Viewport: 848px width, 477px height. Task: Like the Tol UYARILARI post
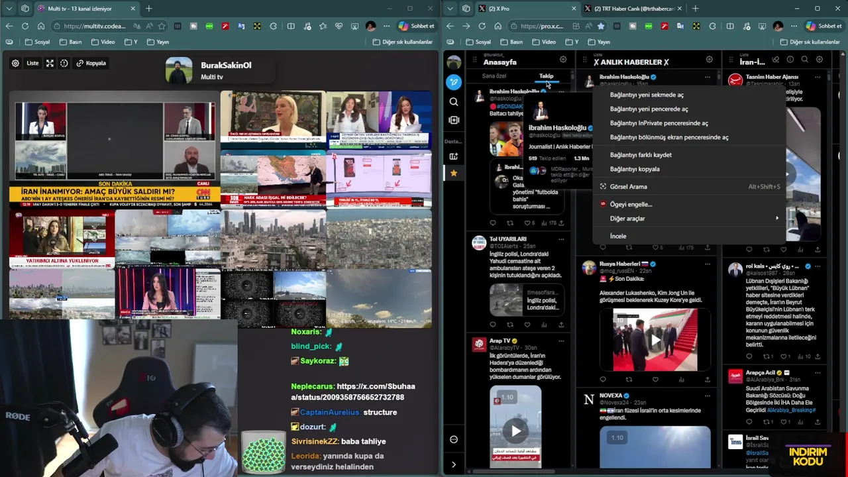[527, 325]
